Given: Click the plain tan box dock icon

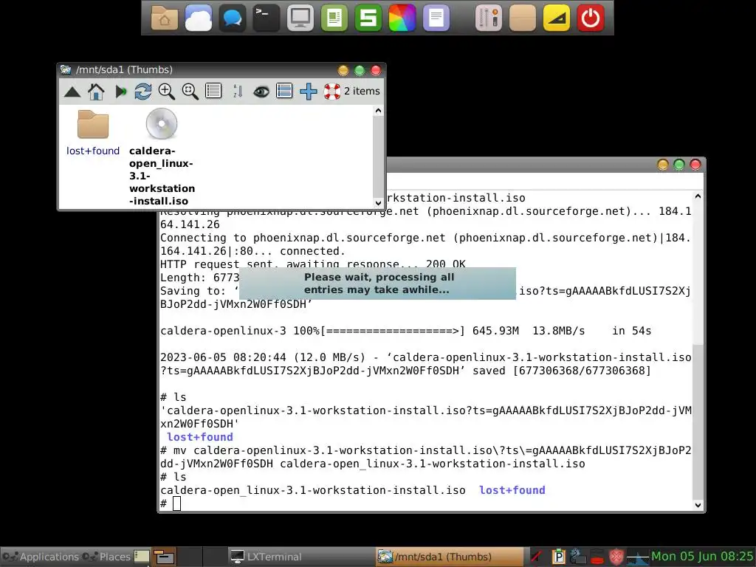Looking at the screenshot, I should [x=523, y=18].
